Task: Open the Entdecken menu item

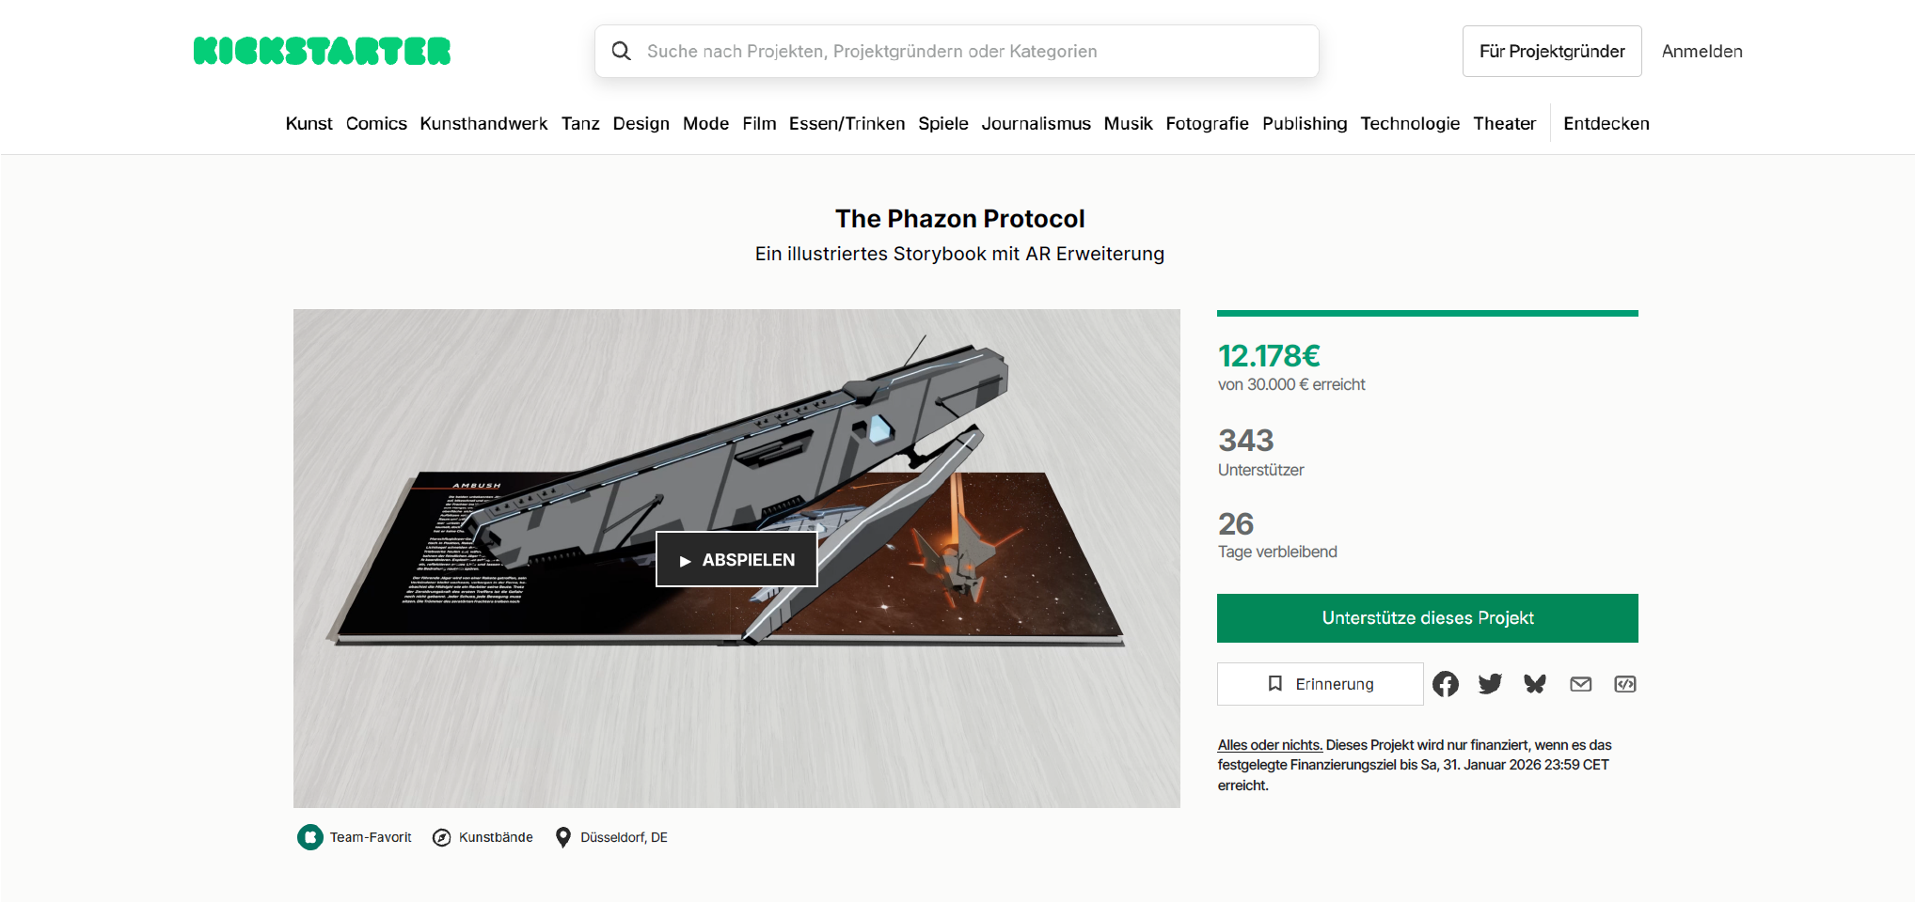Action: point(1606,123)
